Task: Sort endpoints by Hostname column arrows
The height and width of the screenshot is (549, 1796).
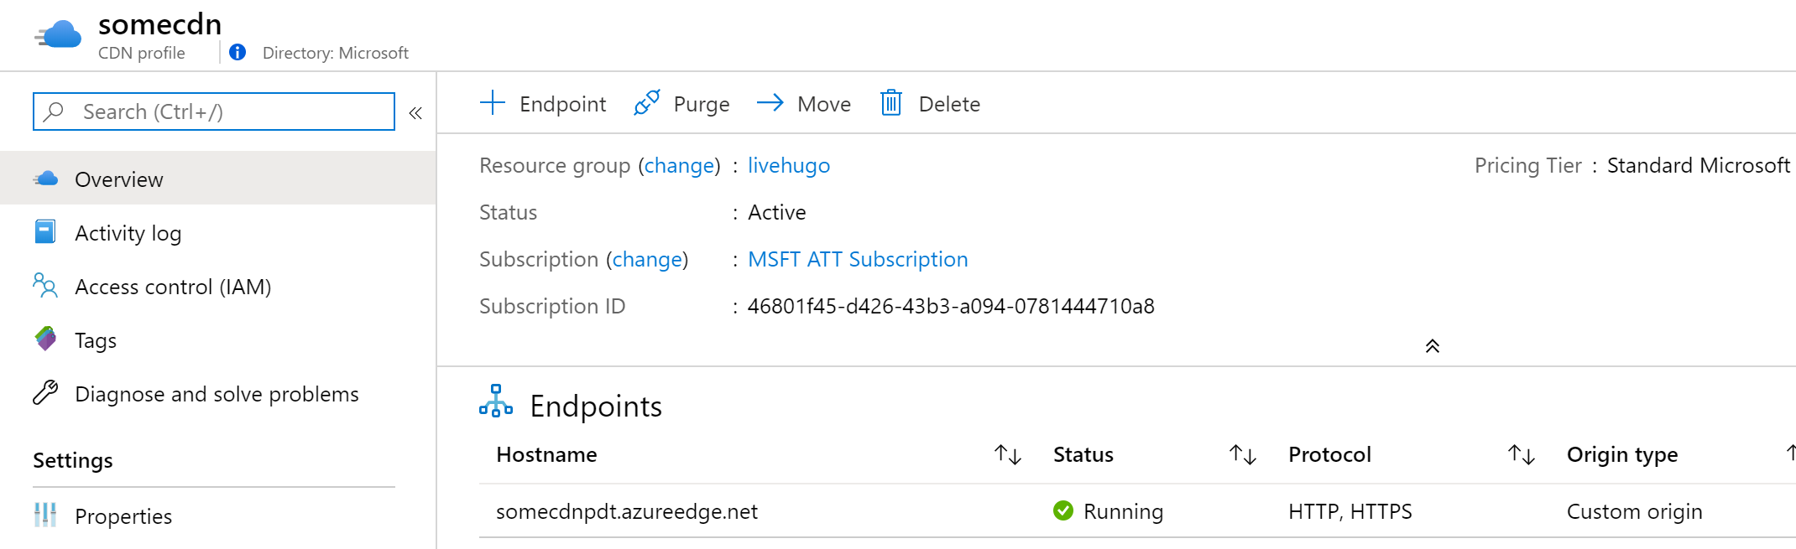Action: (1007, 454)
